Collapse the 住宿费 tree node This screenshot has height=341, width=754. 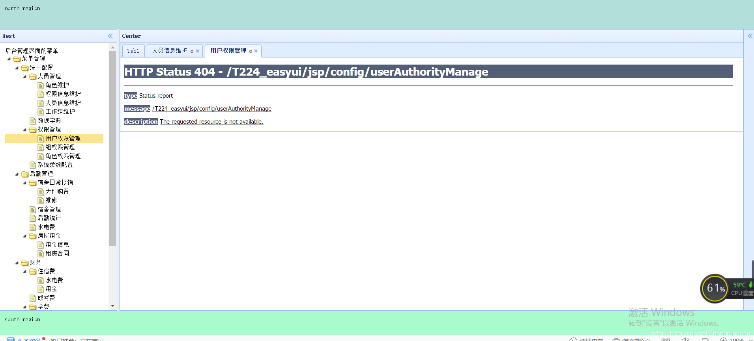coord(25,271)
